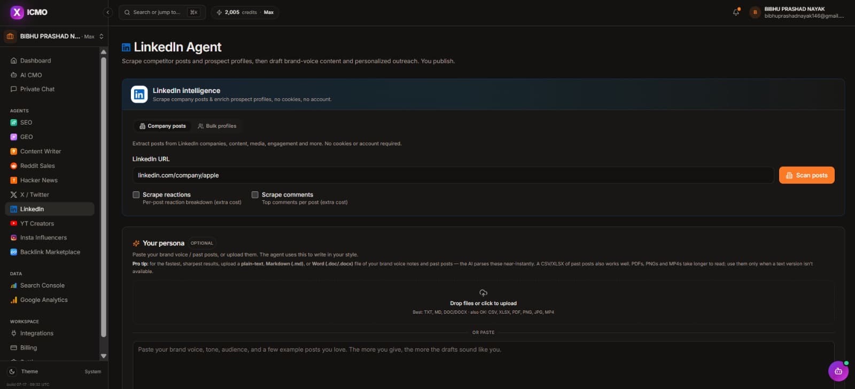
Task: Click the upload cloud icon
Action: click(x=483, y=293)
